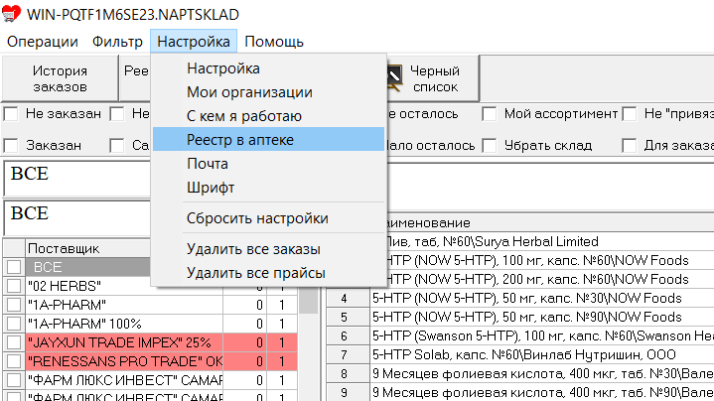Select 5-HTP 200 мг капс. №60 row
Screen dimensions: 714x401
pyautogui.click(x=550, y=279)
